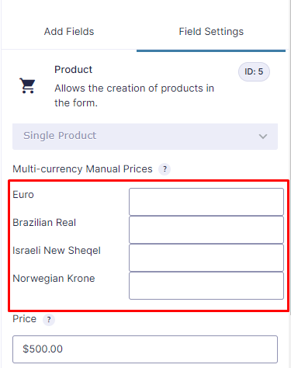The height and width of the screenshot is (368, 291).
Task: Click the Brazilian Real label
Action: point(44,223)
